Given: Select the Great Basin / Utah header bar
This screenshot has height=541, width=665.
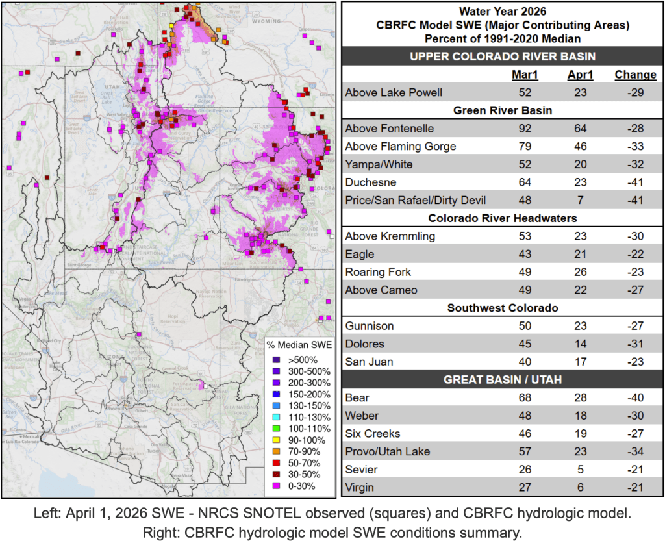Looking at the screenshot, I should [502, 380].
